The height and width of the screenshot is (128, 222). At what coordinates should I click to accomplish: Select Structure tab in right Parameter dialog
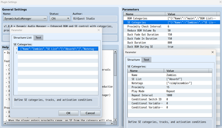134,60
